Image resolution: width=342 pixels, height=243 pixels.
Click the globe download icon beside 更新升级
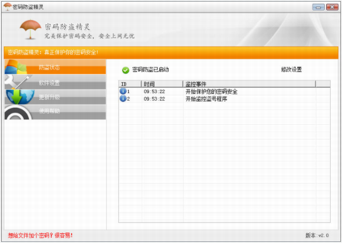[20, 97]
